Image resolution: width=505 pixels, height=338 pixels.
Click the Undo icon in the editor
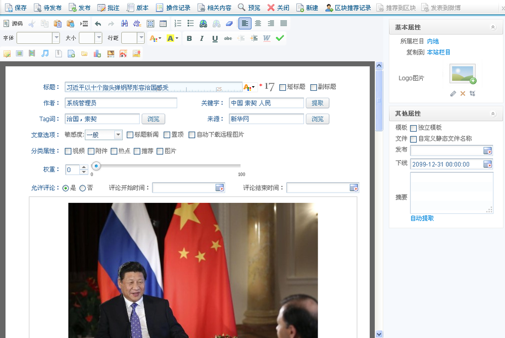pos(97,23)
